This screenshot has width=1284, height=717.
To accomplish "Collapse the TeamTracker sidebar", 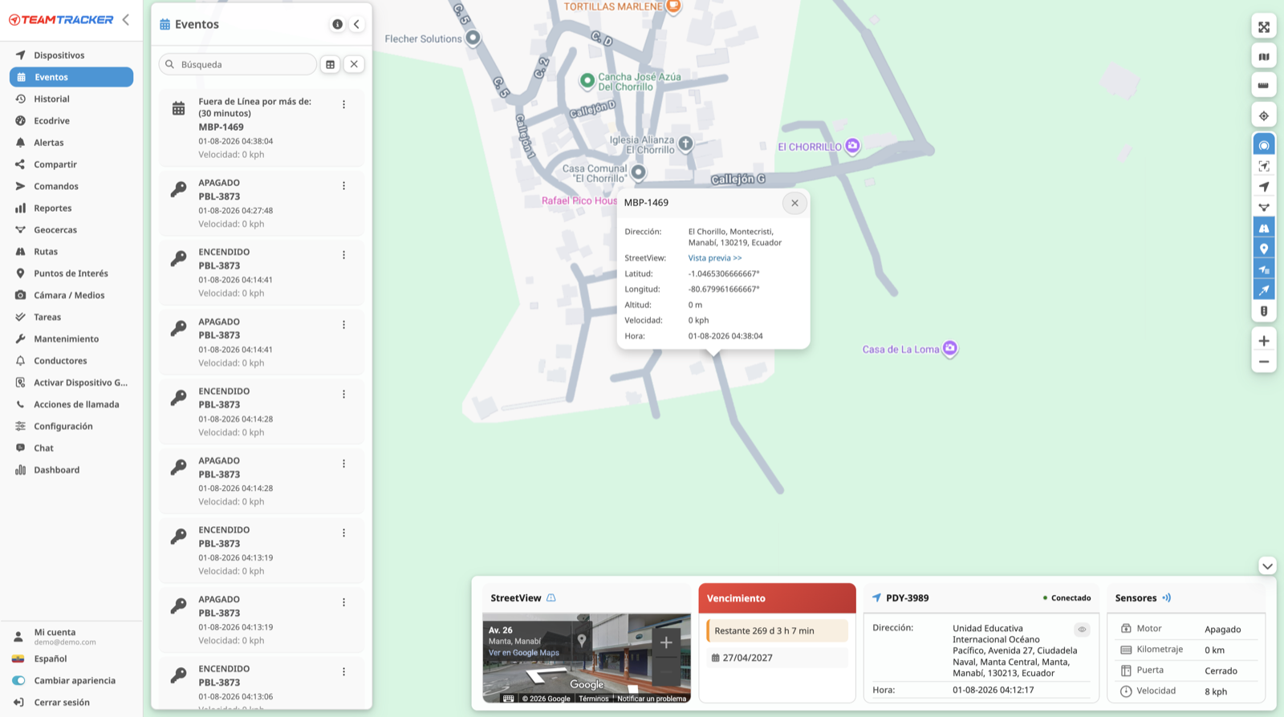I will (x=126, y=19).
